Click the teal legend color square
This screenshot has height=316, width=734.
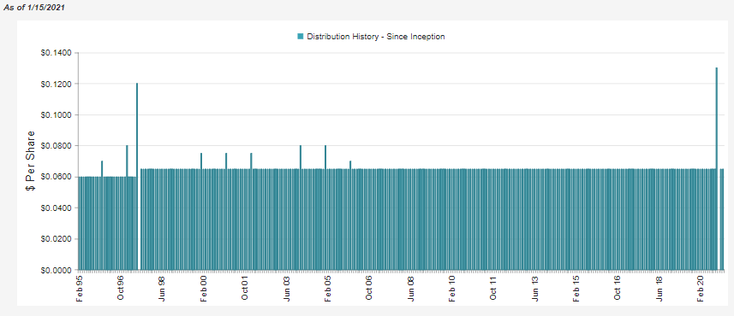[301, 37]
